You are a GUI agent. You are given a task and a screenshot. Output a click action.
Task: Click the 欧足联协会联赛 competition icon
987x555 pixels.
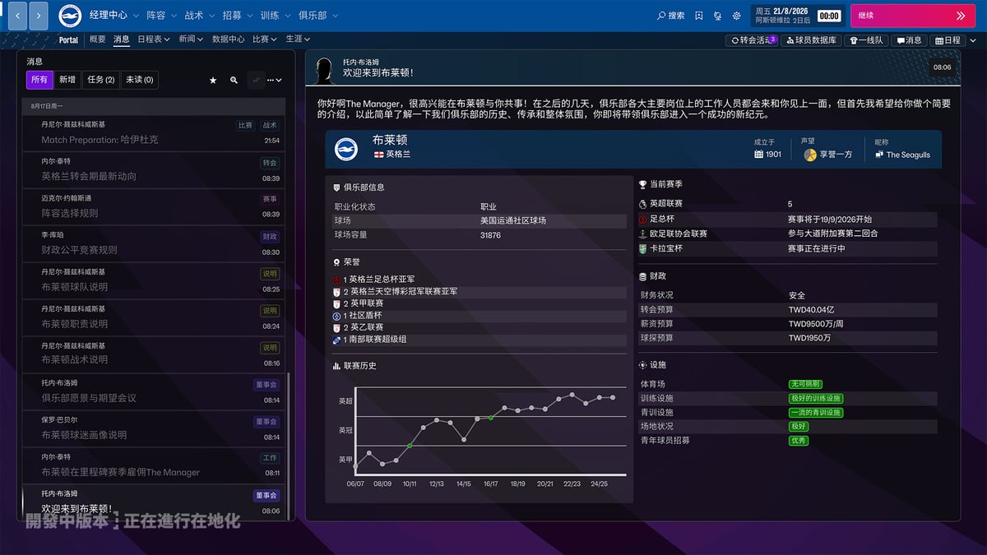coord(643,234)
